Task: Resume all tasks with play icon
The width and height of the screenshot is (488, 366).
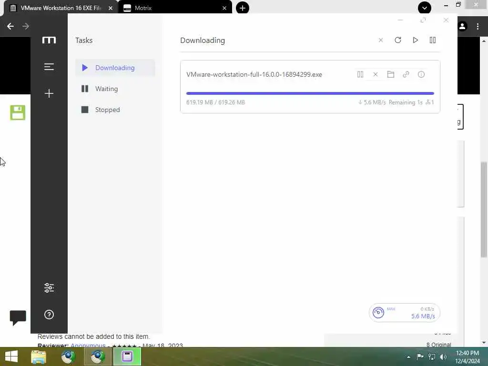Action: [415, 40]
